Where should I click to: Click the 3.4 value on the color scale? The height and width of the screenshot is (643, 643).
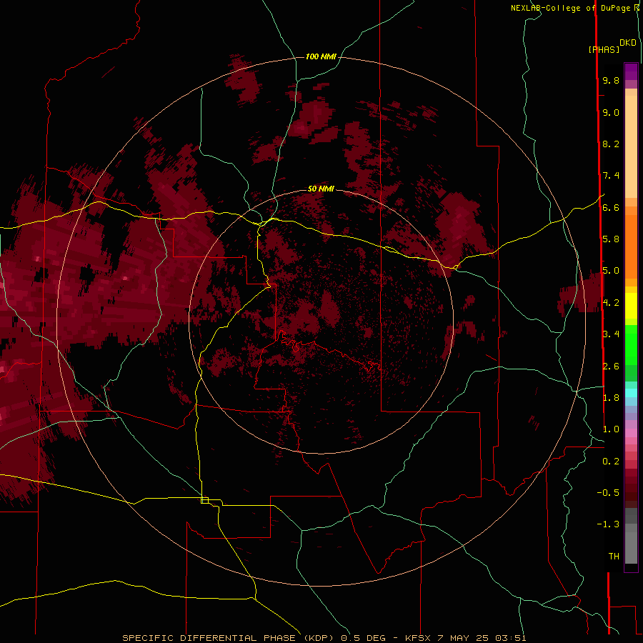pos(611,334)
